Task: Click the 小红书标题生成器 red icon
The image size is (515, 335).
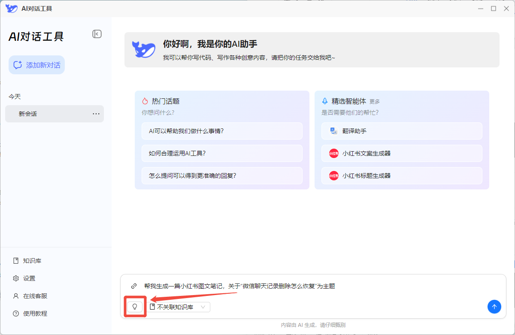Action: pos(334,176)
